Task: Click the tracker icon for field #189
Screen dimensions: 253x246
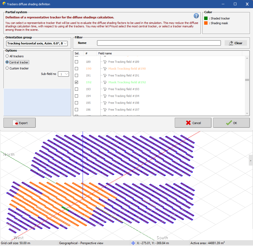Action: 105,62
